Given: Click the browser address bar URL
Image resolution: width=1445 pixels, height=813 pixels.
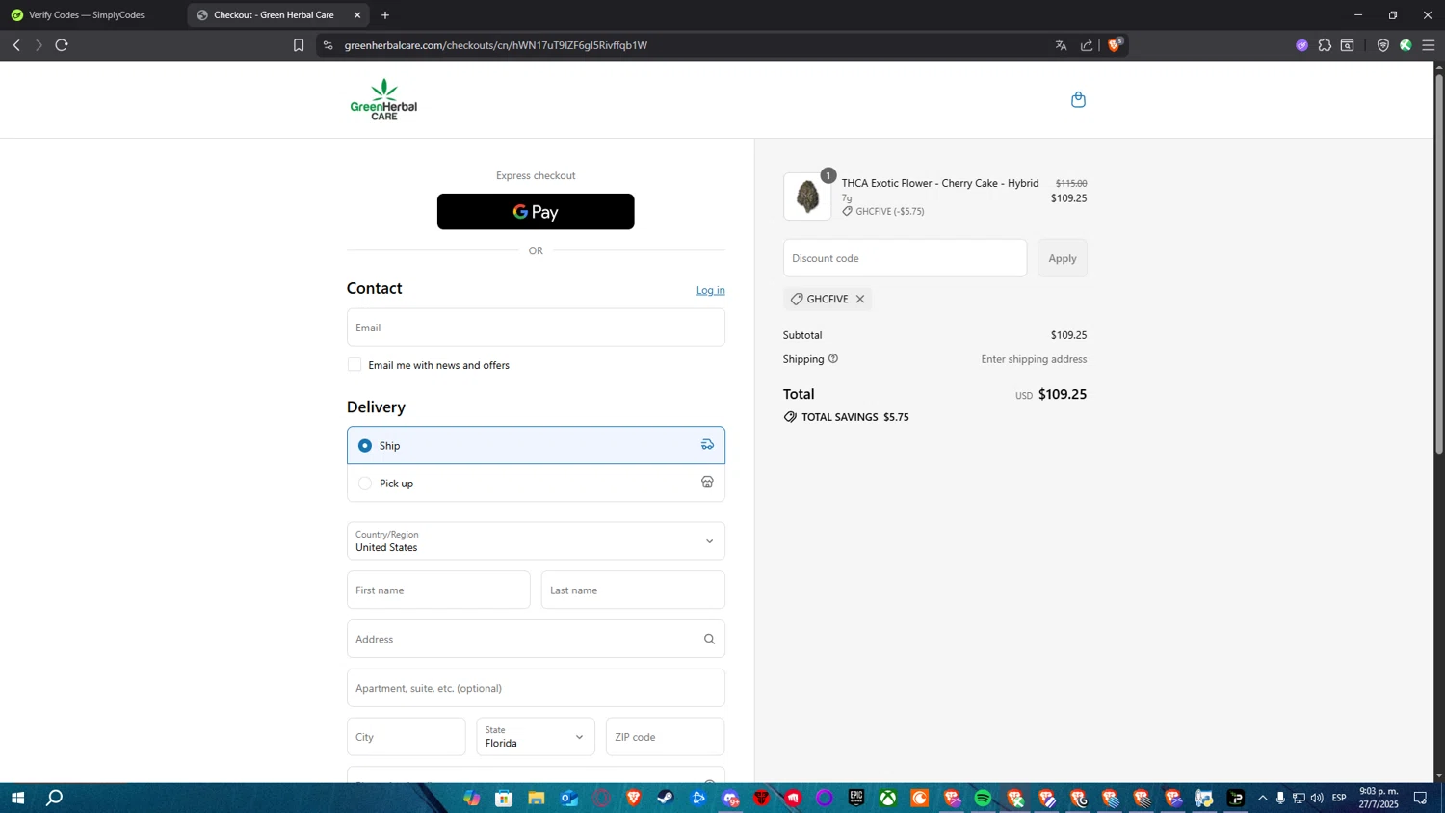Looking at the screenshot, I should point(495,45).
